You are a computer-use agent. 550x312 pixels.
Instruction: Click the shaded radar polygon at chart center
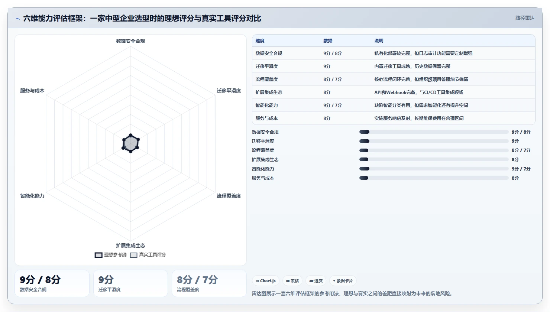(x=130, y=143)
